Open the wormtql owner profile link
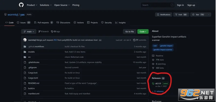 pos(13,14)
